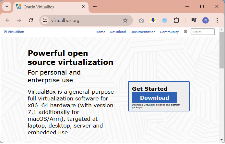This screenshot has height=144, width=225.
Task: Open the Chrome profile avatar
Action: [206, 20]
